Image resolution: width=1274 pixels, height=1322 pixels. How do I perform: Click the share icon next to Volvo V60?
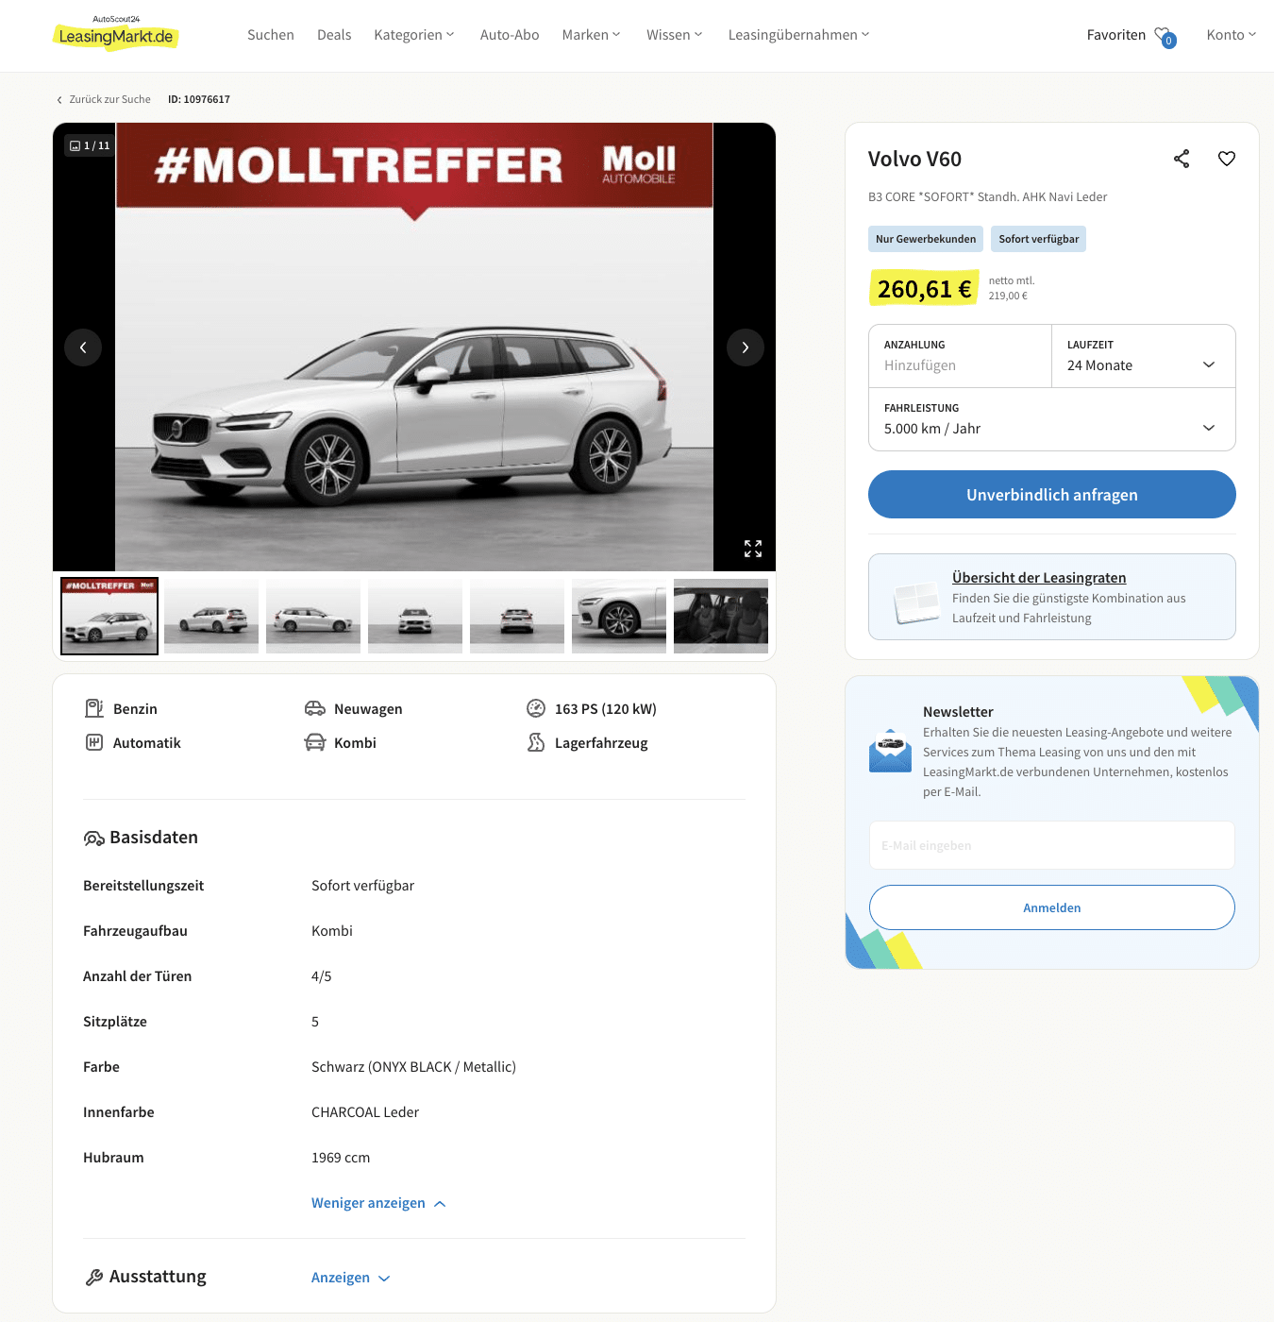[1182, 159]
